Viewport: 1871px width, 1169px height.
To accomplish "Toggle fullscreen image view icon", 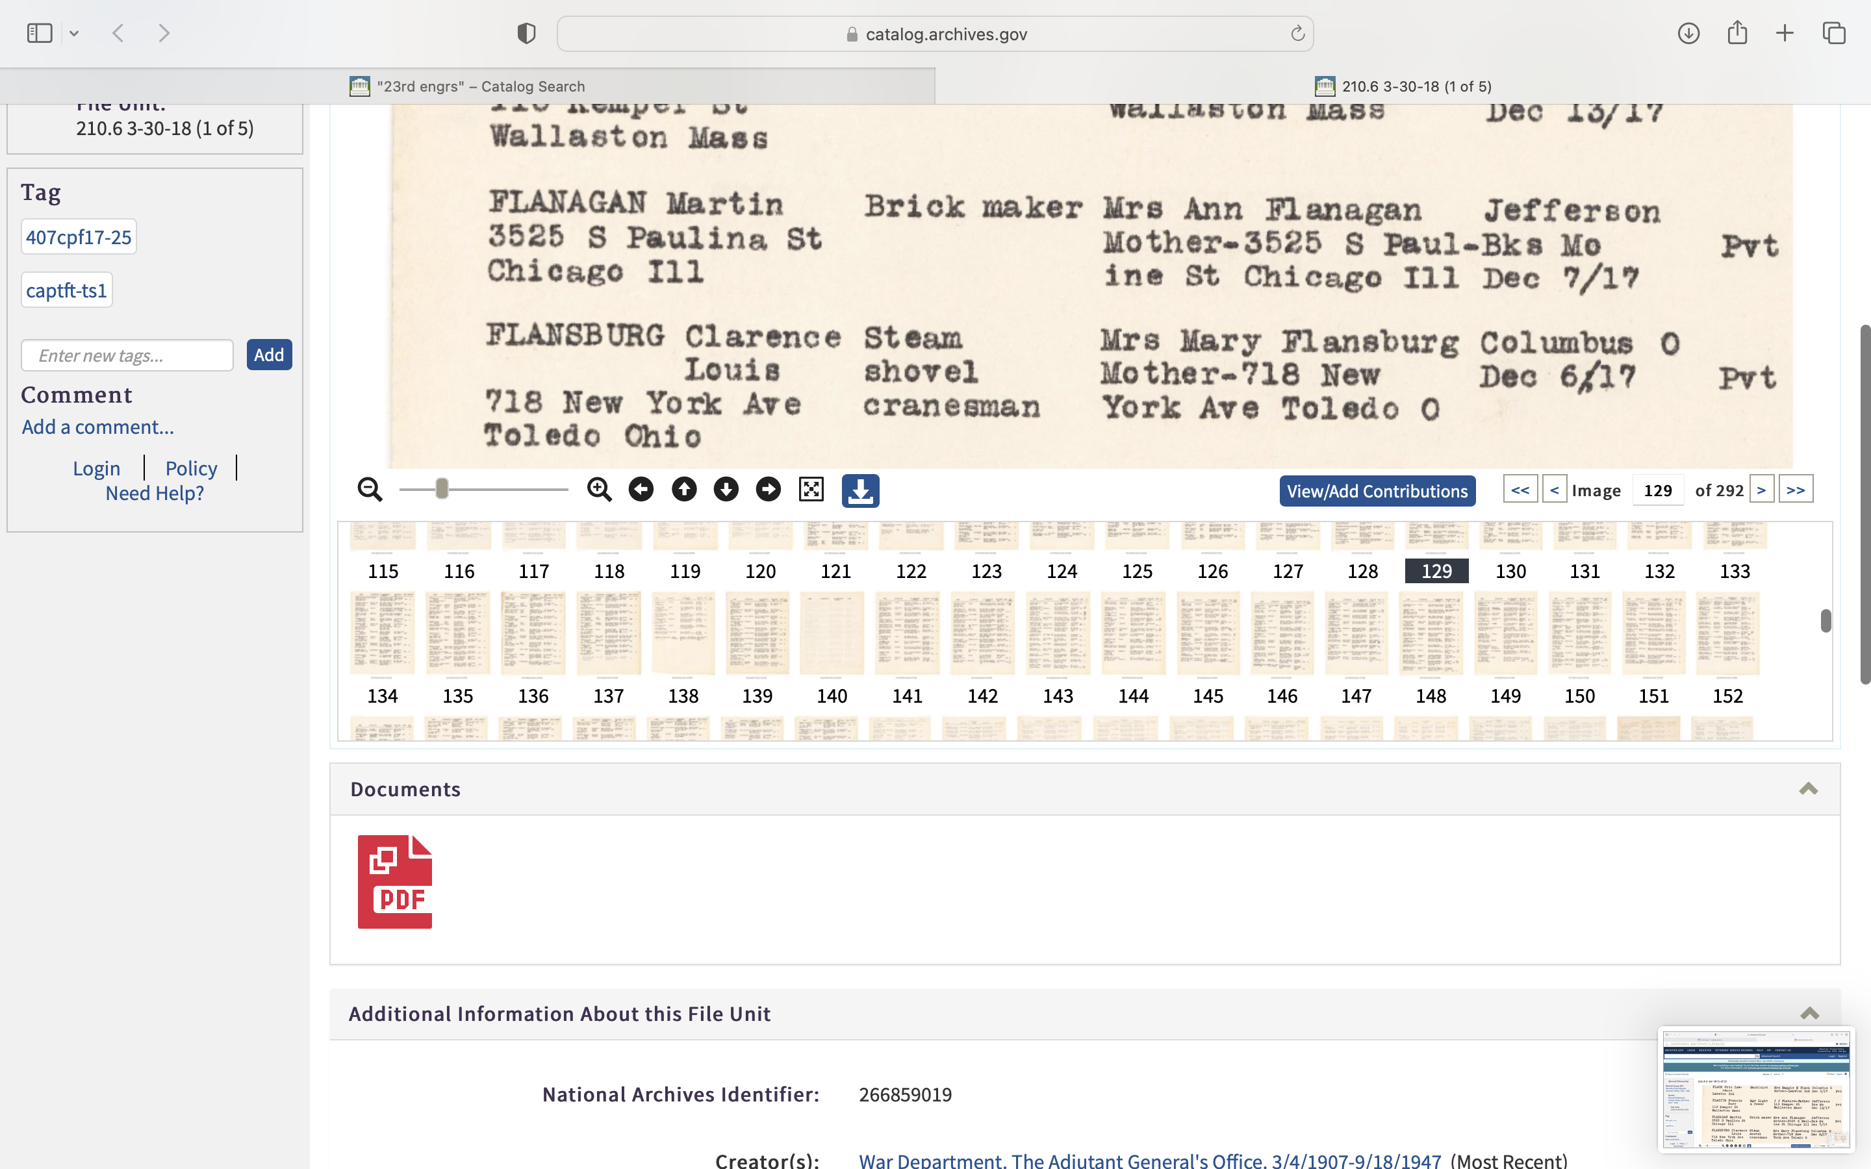I will click(811, 490).
